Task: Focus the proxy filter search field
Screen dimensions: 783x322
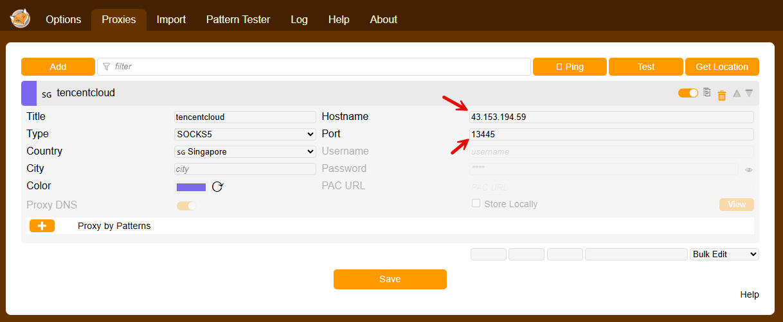Action: tap(314, 67)
